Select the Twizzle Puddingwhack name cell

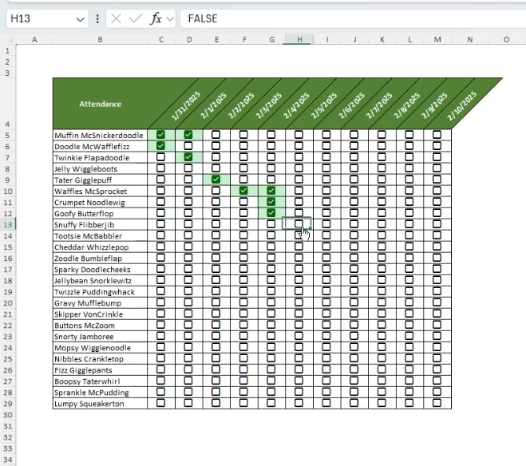pyautogui.click(x=100, y=292)
